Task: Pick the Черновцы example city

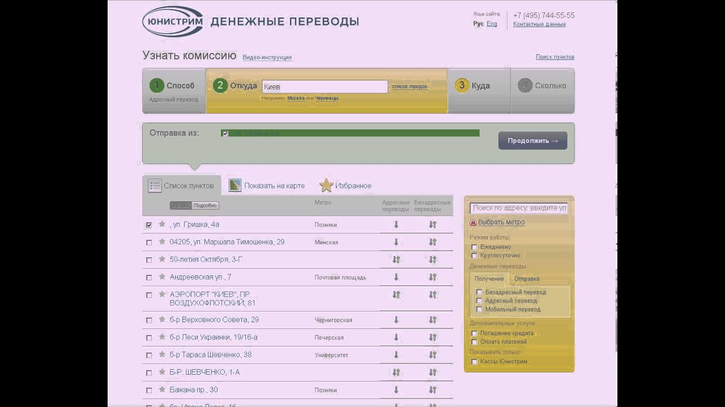Action: click(x=327, y=98)
